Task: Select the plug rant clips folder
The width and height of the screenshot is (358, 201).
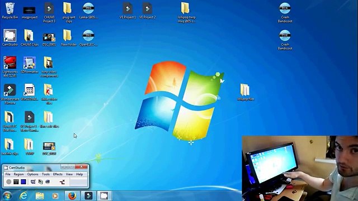Action: [x=68, y=12]
